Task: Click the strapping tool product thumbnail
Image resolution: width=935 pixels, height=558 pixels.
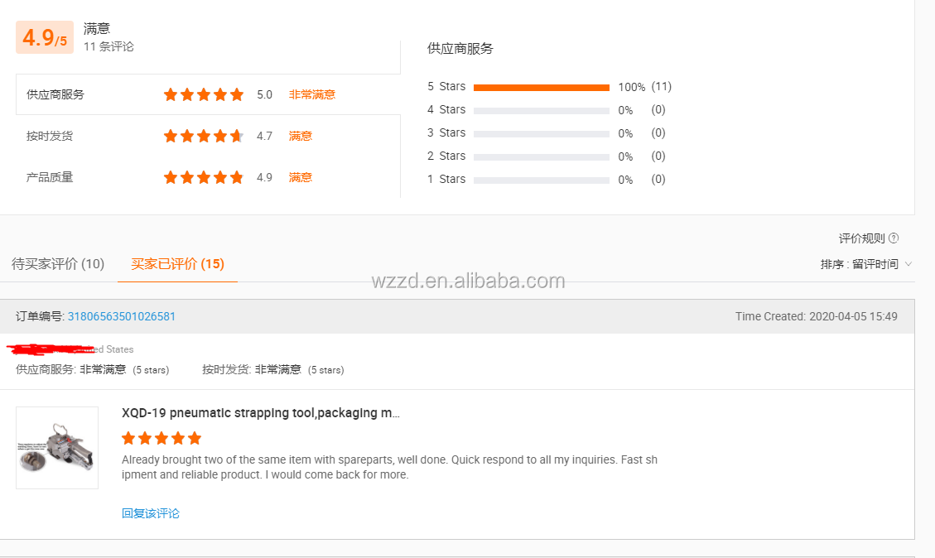Action: 56,447
